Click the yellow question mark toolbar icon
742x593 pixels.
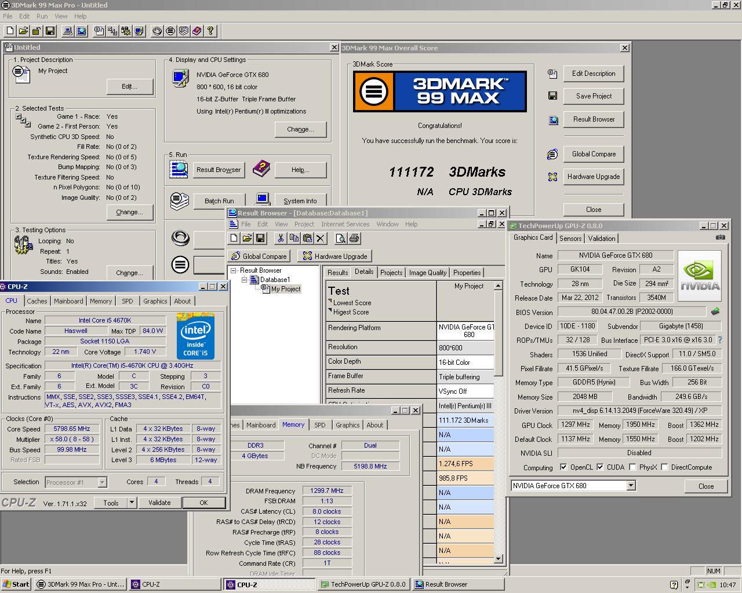pos(210,31)
